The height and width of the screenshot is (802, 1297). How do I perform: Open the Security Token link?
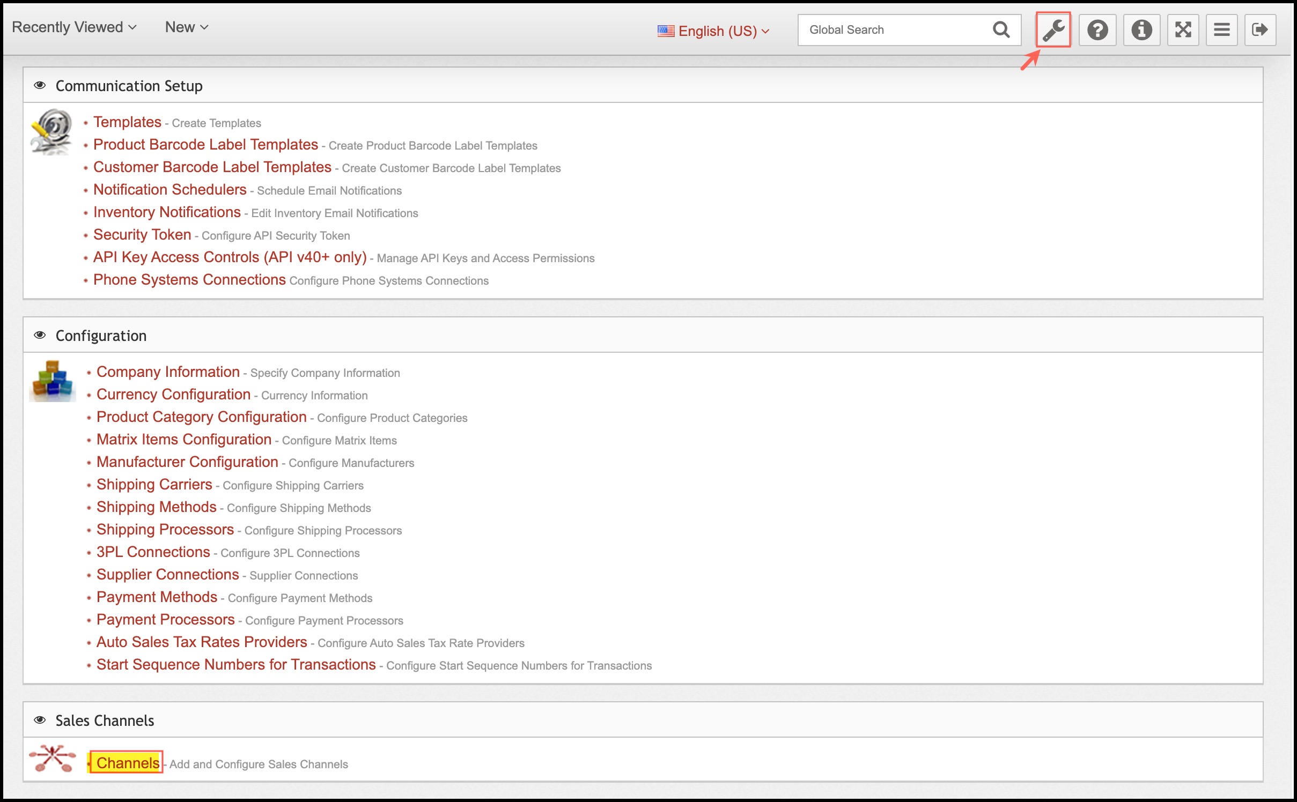pos(142,235)
